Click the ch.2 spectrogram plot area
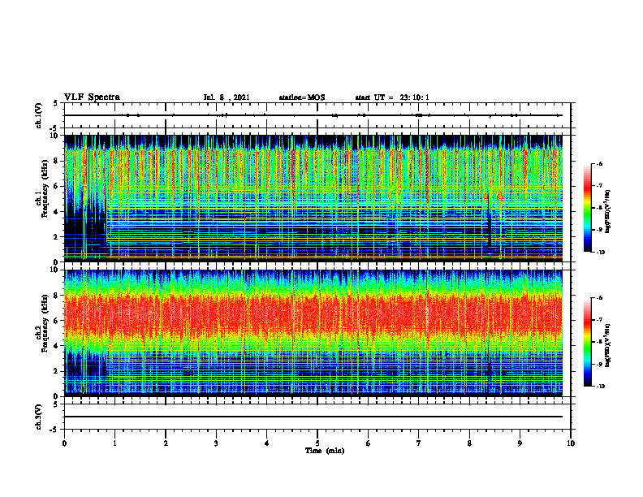The width and height of the screenshot is (643, 497). (313, 333)
